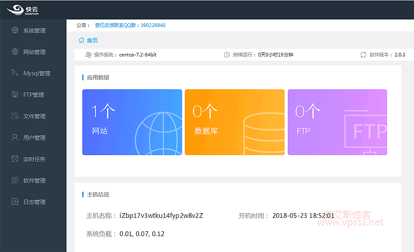The image size is (414, 252).
Task: Click the 快云 logo in header
Action: pyautogui.click(x=23, y=9)
